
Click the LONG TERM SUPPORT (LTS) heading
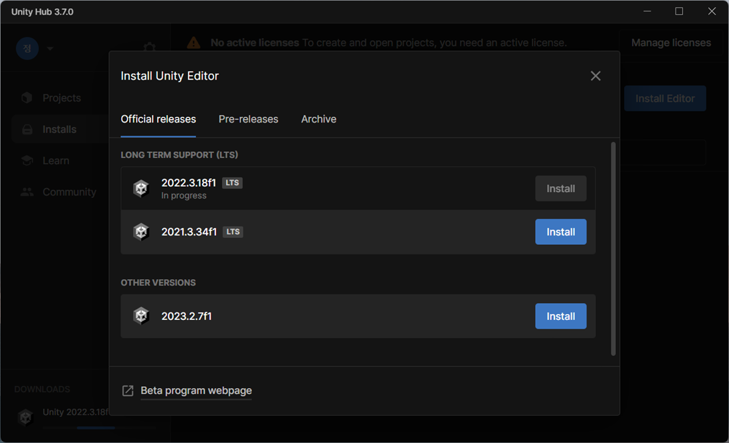(x=179, y=155)
